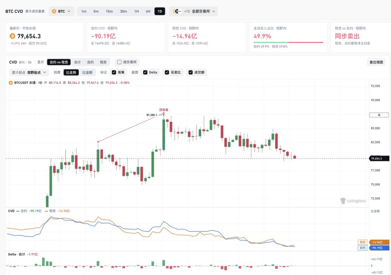Image resolution: width=391 pixels, height=275 pixels.
Task: Uncheck the 买卖比 sub-chart checkbox
Action: click(x=167, y=73)
